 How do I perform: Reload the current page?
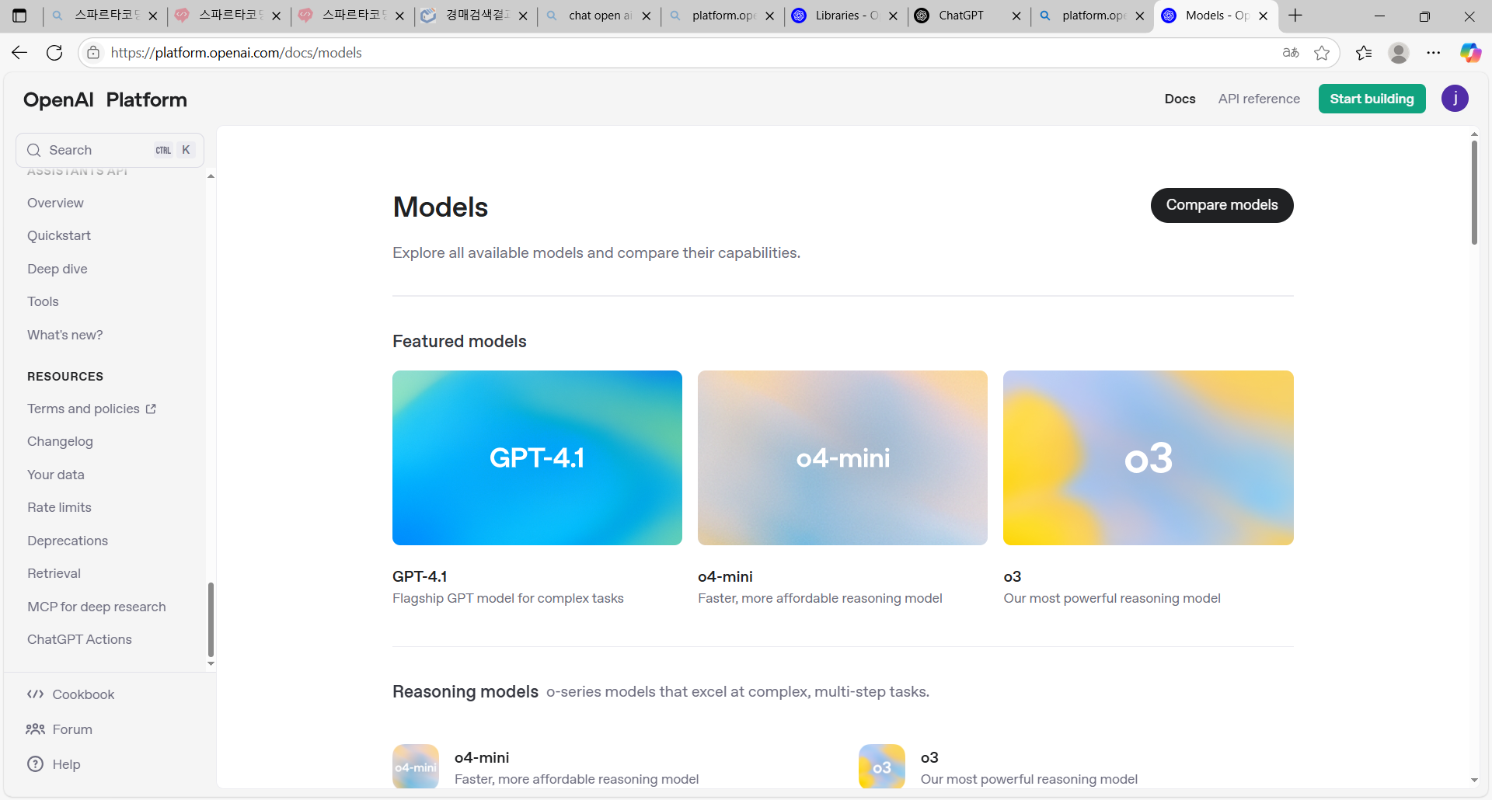point(54,53)
